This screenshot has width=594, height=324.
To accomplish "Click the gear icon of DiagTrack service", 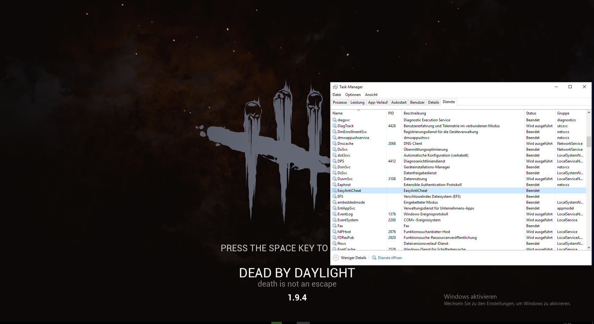I will tap(334, 126).
